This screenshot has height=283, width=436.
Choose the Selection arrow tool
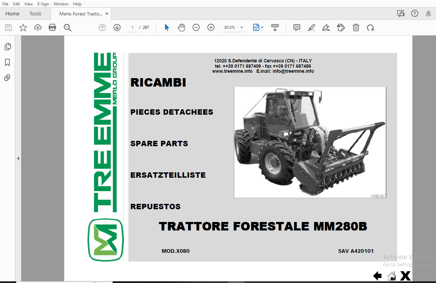[x=167, y=27]
